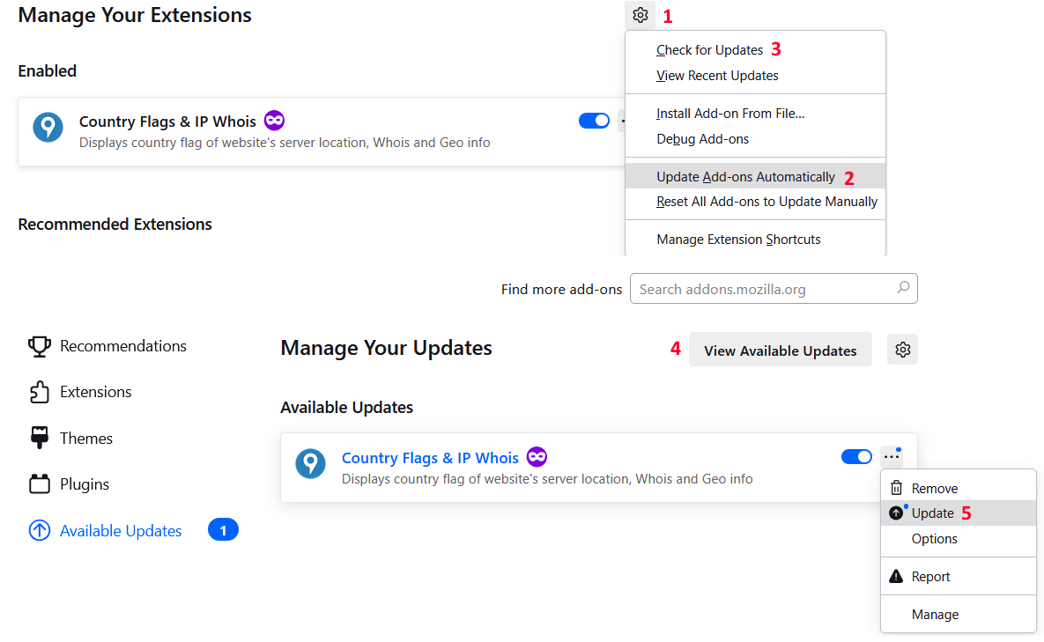
Task: Click the Recommended Extensions heading
Action: (115, 225)
